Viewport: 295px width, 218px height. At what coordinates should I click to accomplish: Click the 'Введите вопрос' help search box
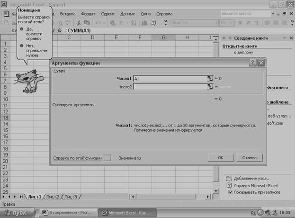(246, 14)
